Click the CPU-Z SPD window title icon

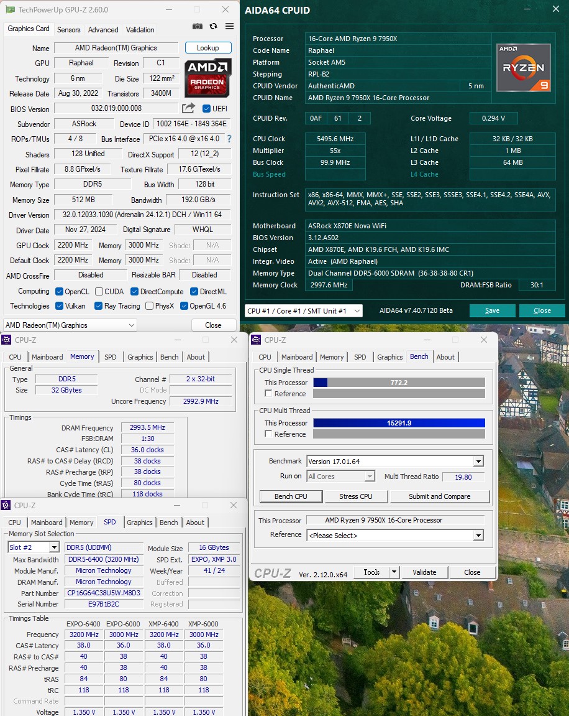pos(6,506)
